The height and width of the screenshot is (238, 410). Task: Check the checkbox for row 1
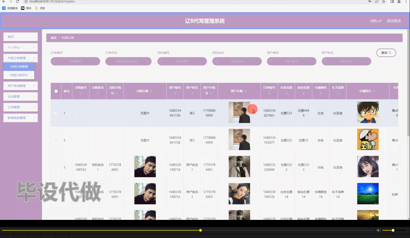(x=56, y=113)
